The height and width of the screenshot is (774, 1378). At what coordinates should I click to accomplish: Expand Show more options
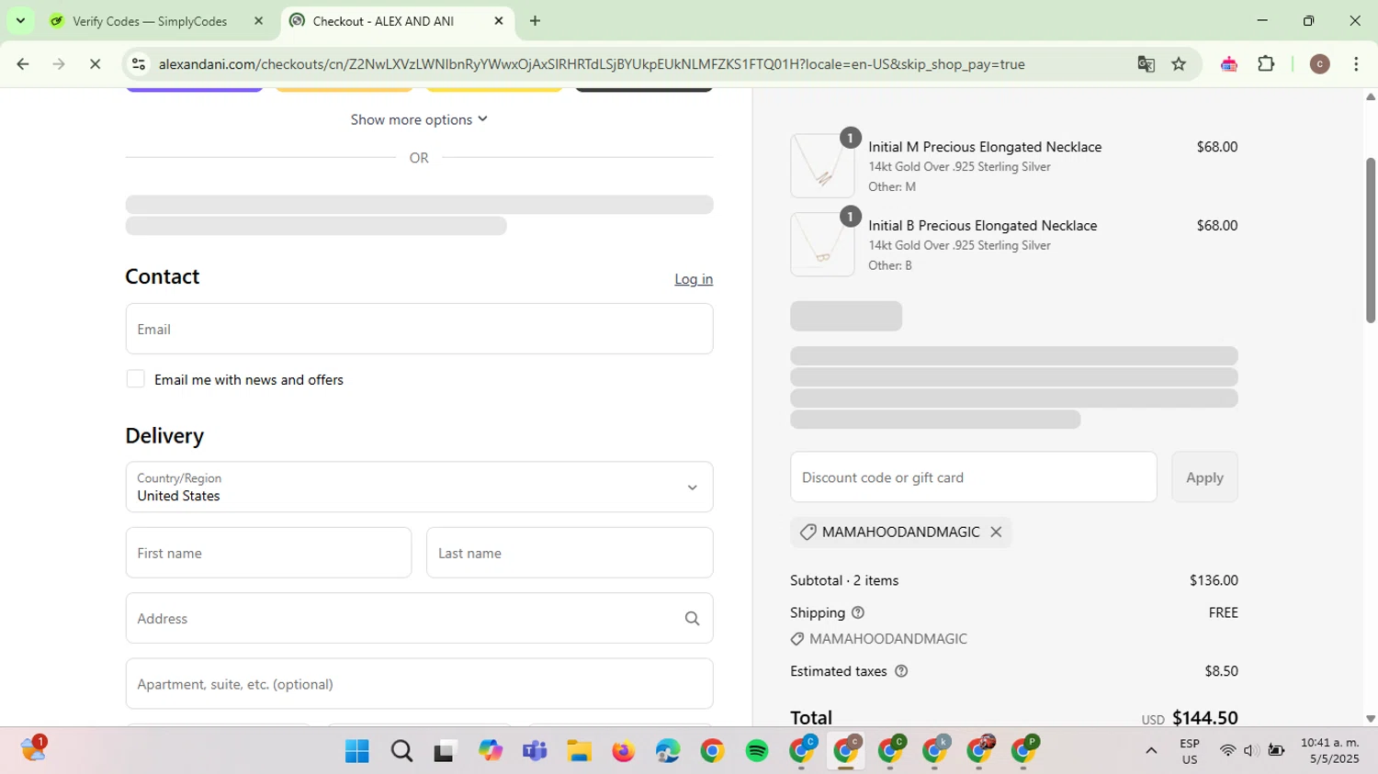point(419,119)
